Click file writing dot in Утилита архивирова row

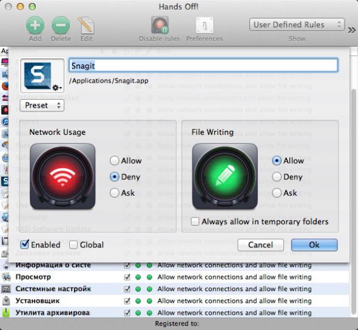149,313
